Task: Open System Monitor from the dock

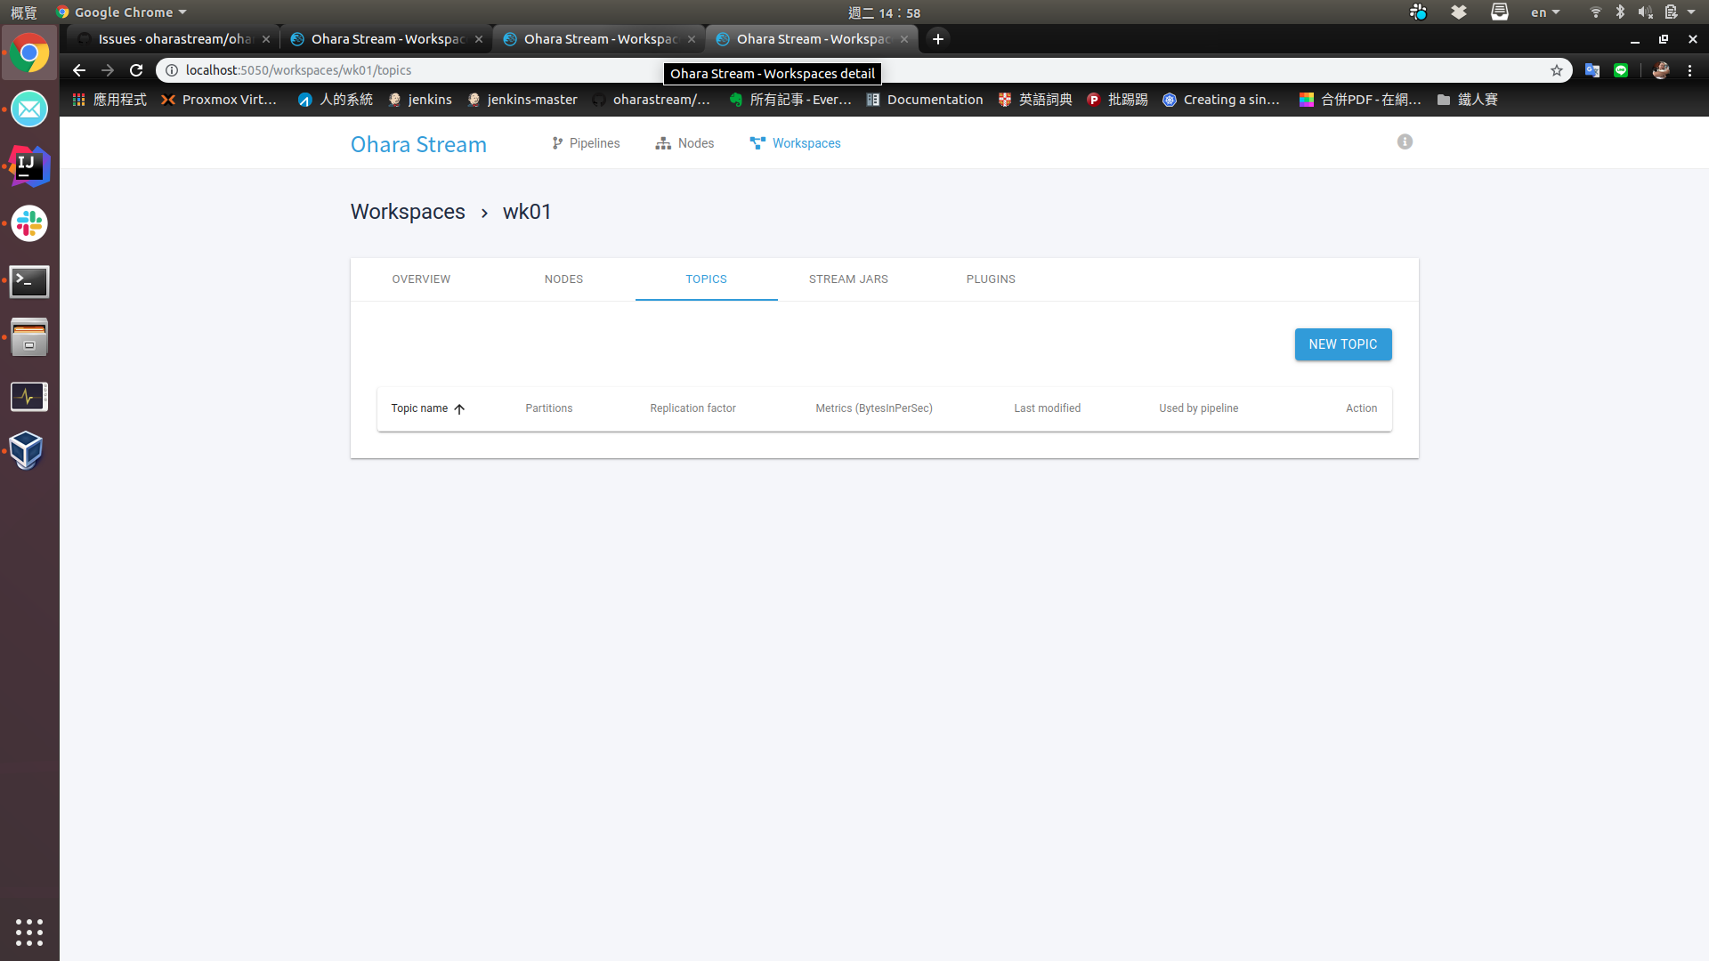Action: [29, 396]
